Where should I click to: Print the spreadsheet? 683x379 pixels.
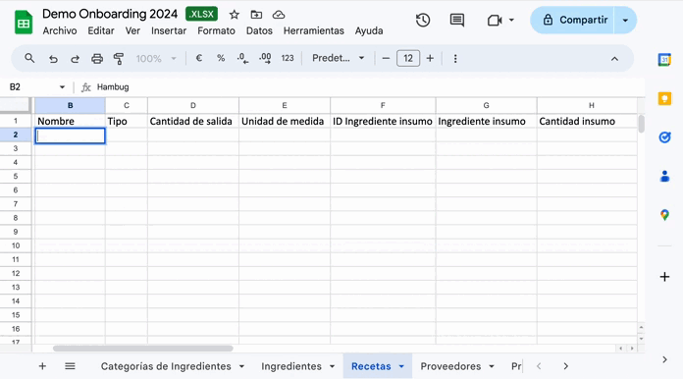(97, 58)
